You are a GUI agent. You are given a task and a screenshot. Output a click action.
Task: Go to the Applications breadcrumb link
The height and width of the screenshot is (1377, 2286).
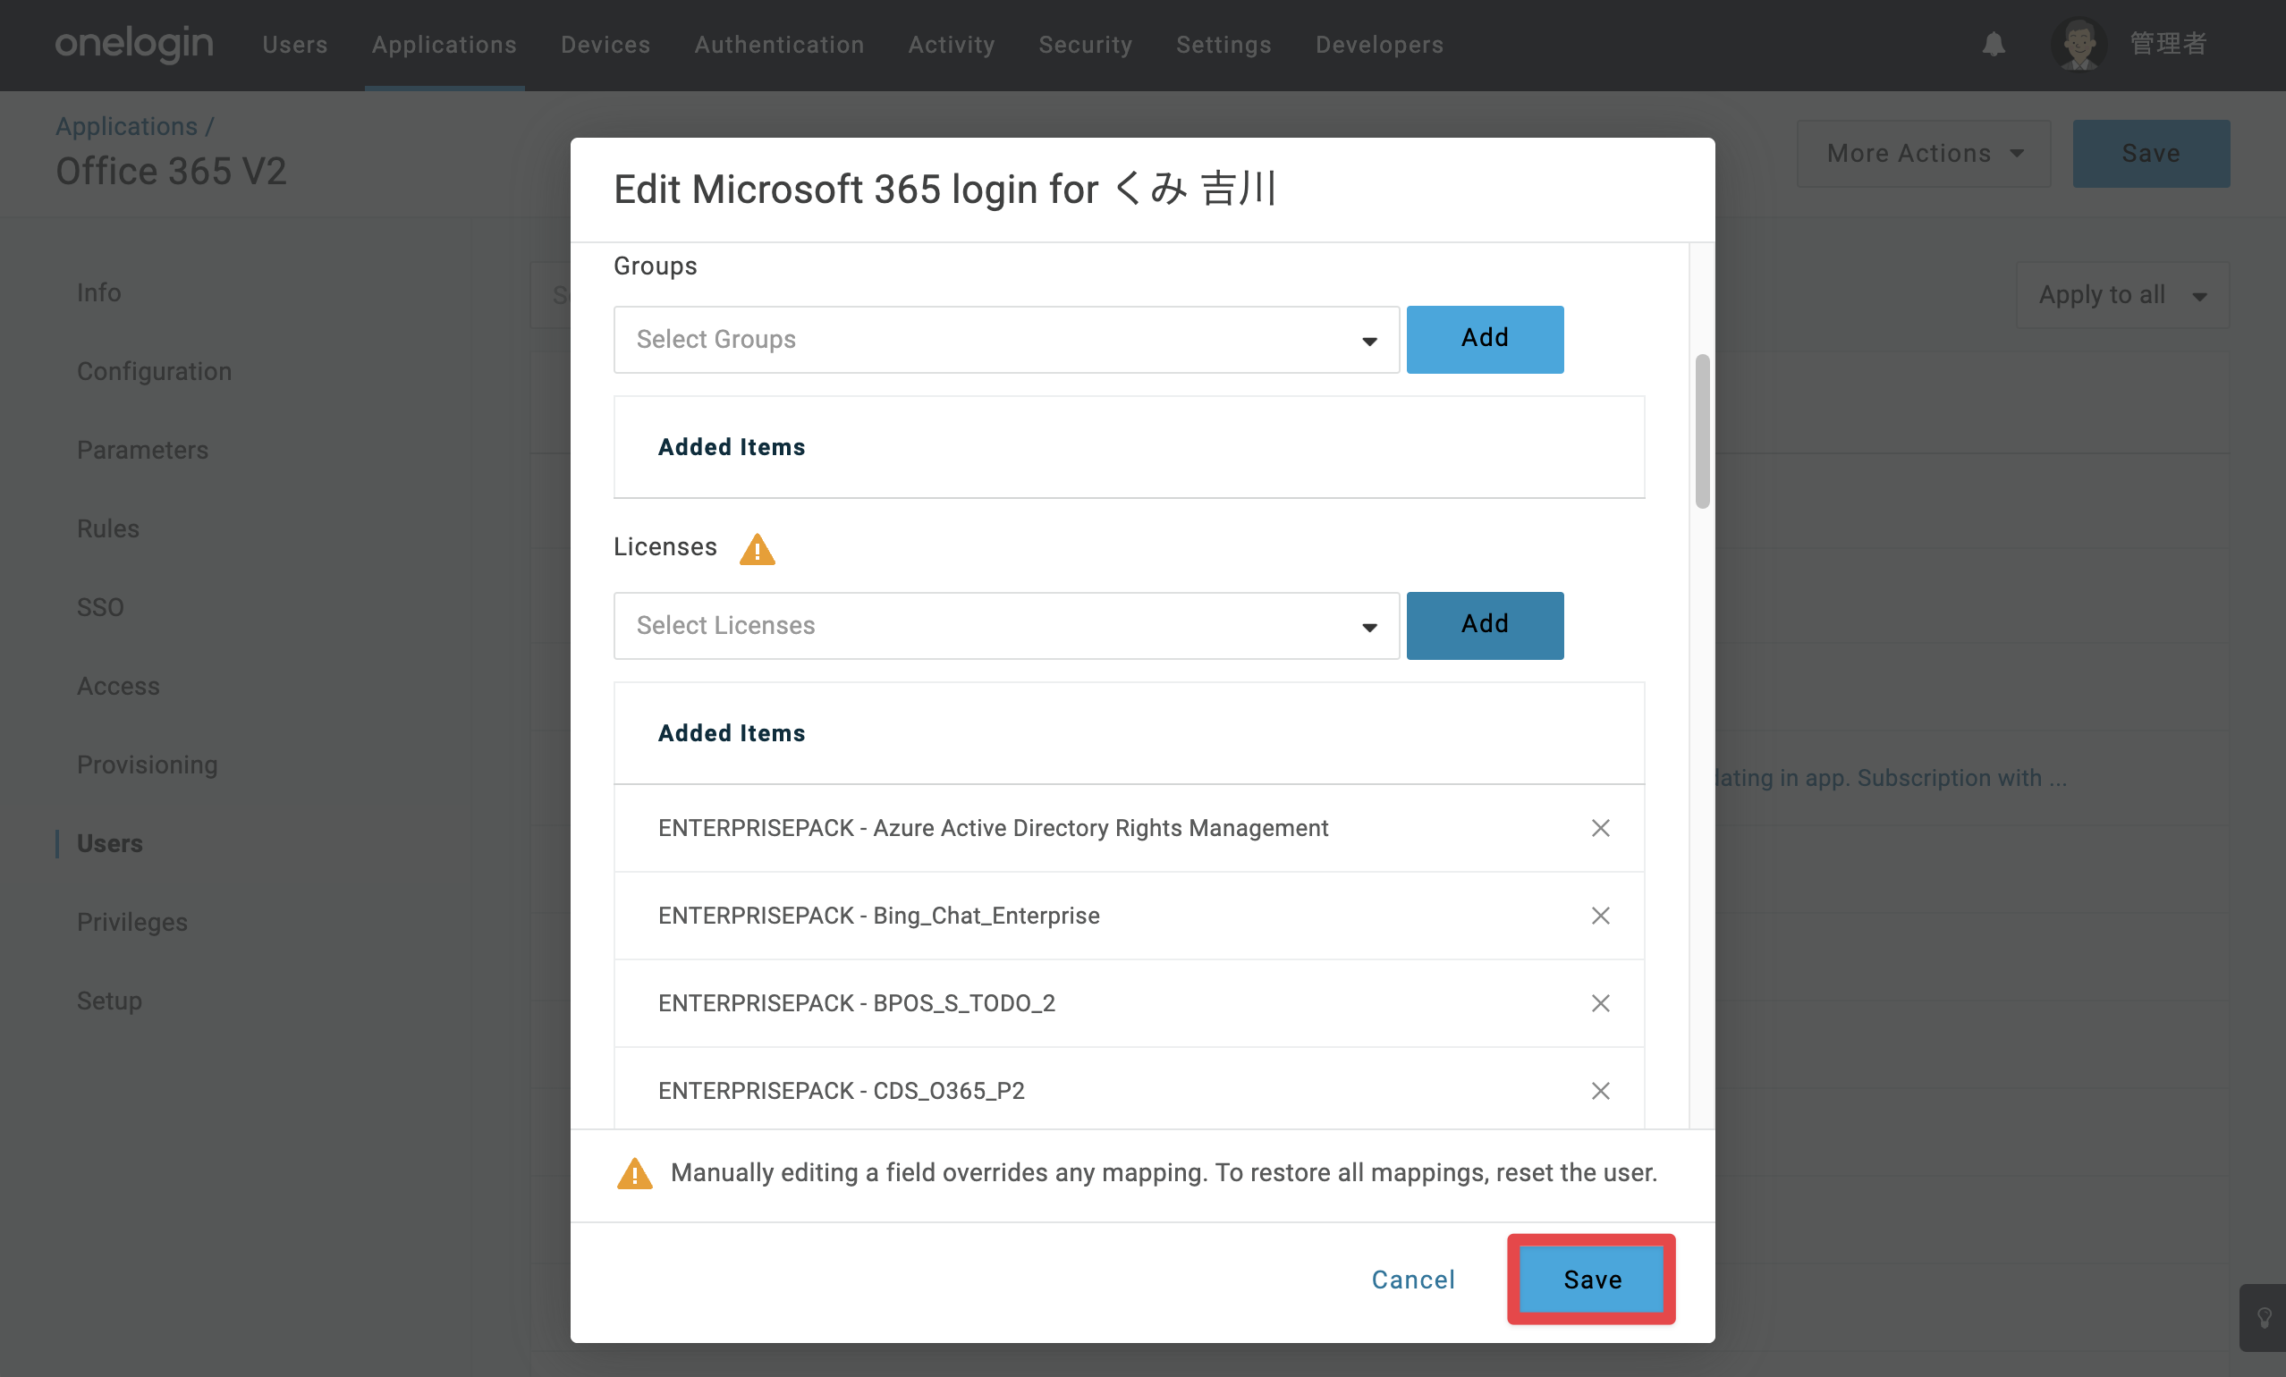coord(126,125)
